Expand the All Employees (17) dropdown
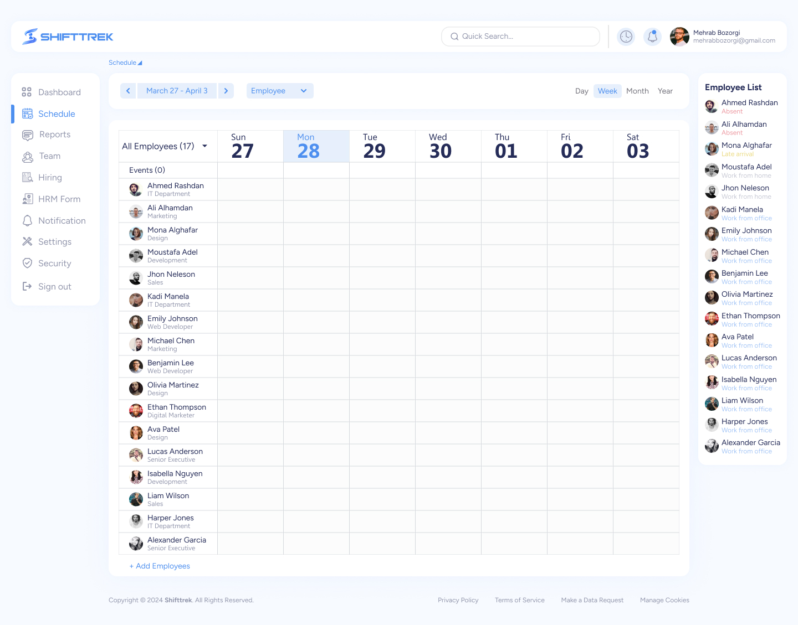This screenshot has width=798, height=625. click(204, 146)
